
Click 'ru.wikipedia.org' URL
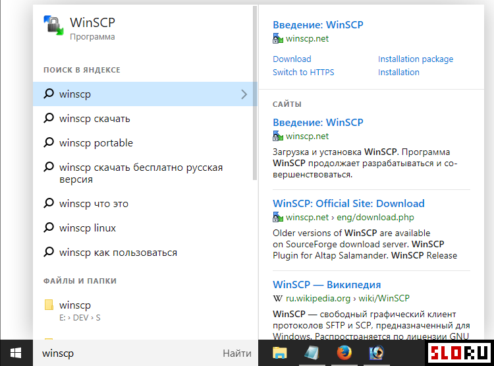click(x=318, y=299)
